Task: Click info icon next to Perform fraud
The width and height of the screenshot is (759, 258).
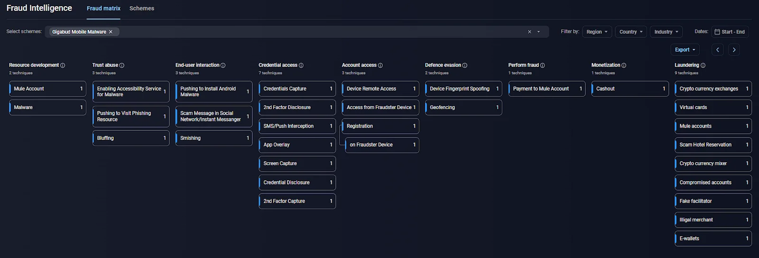Action: tap(543, 65)
